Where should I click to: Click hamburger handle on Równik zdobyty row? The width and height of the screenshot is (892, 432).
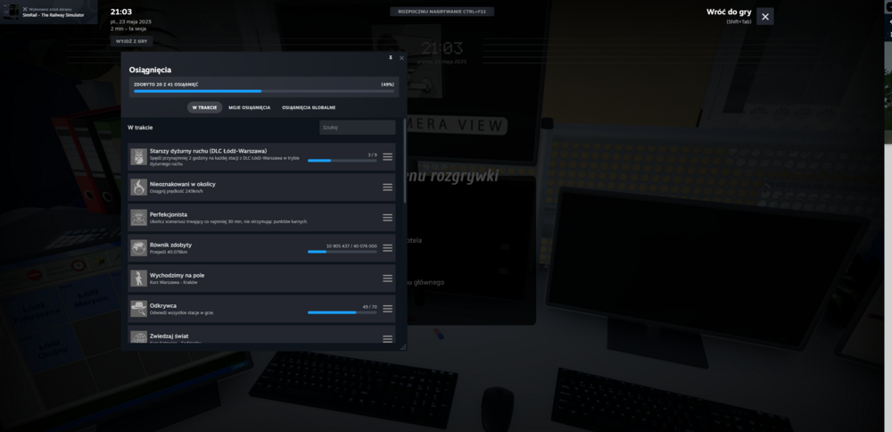tap(387, 248)
